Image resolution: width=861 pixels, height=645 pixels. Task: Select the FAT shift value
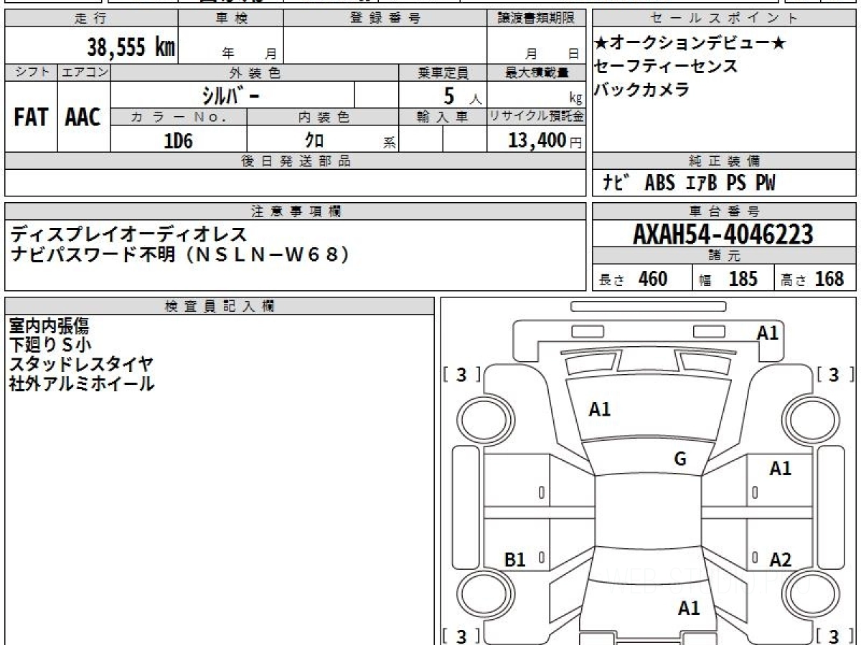point(31,118)
